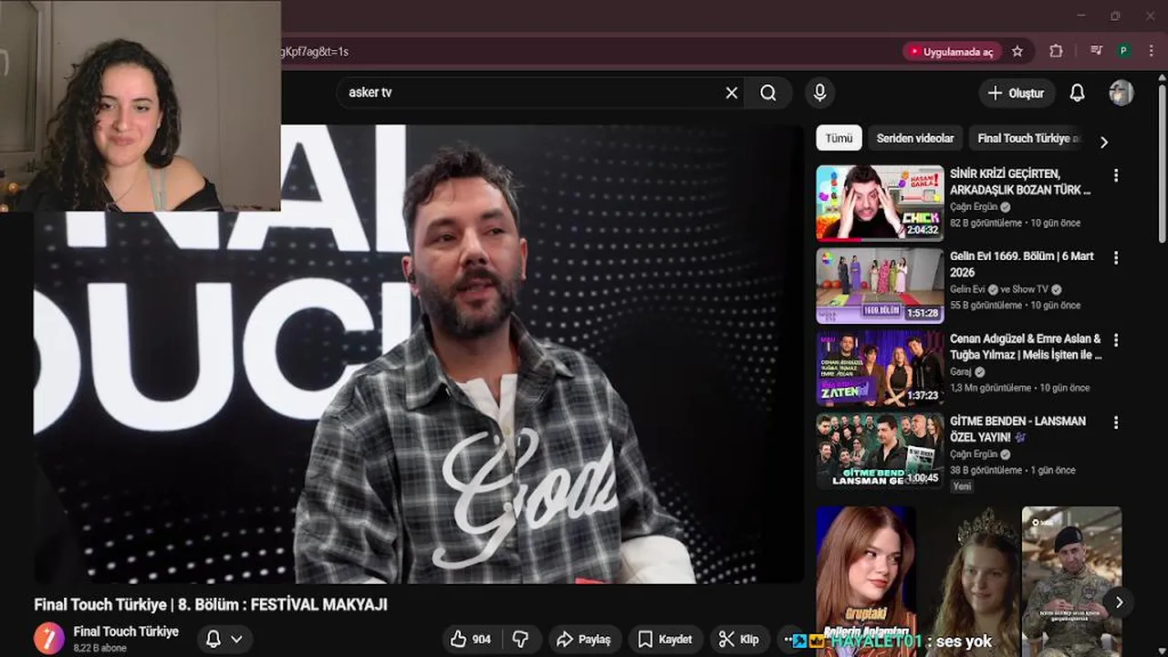Open more actions next to Klip
The image size is (1168, 657).
click(789, 640)
